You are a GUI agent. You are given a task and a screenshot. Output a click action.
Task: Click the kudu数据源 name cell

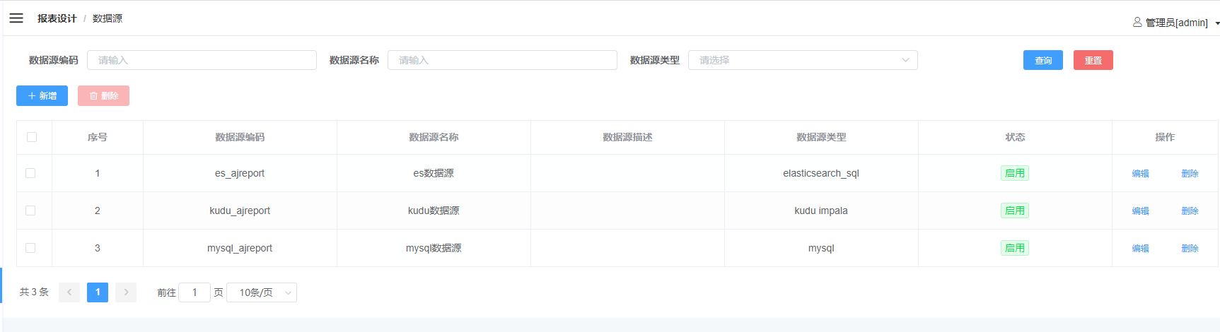tap(434, 211)
